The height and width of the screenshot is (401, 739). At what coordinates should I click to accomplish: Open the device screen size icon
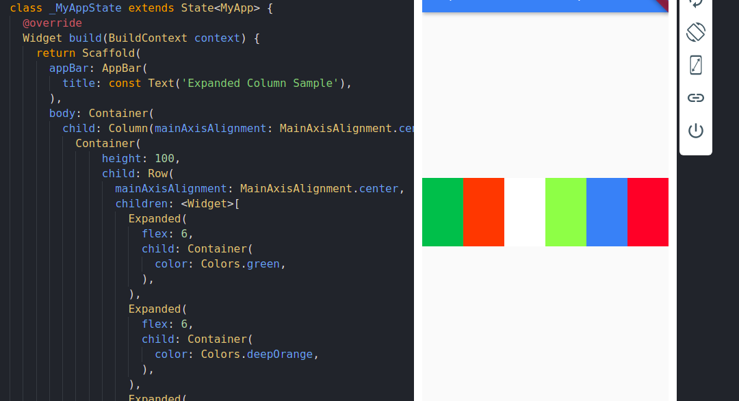pyautogui.click(x=696, y=65)
